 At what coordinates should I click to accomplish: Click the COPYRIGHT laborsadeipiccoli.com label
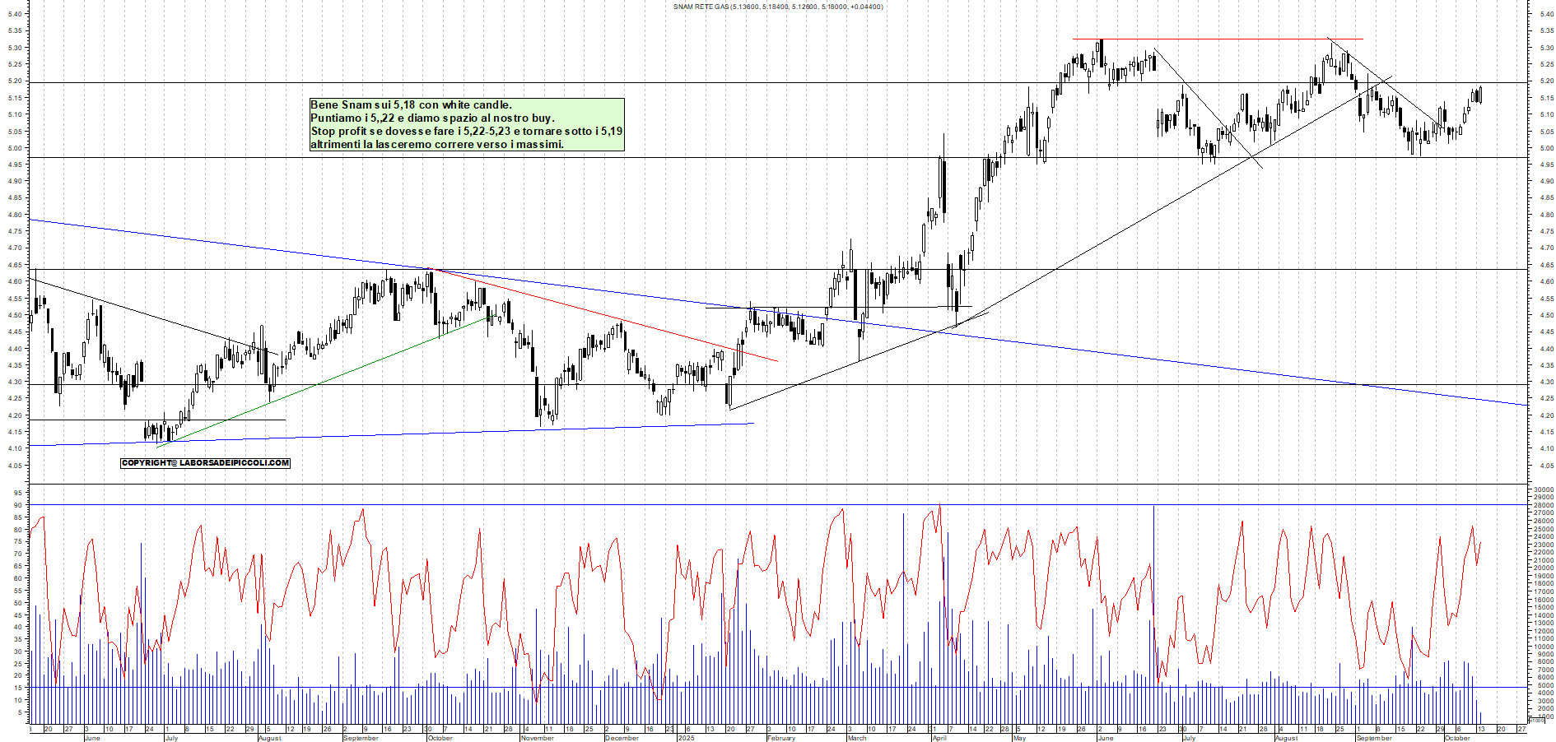[205, 463]
